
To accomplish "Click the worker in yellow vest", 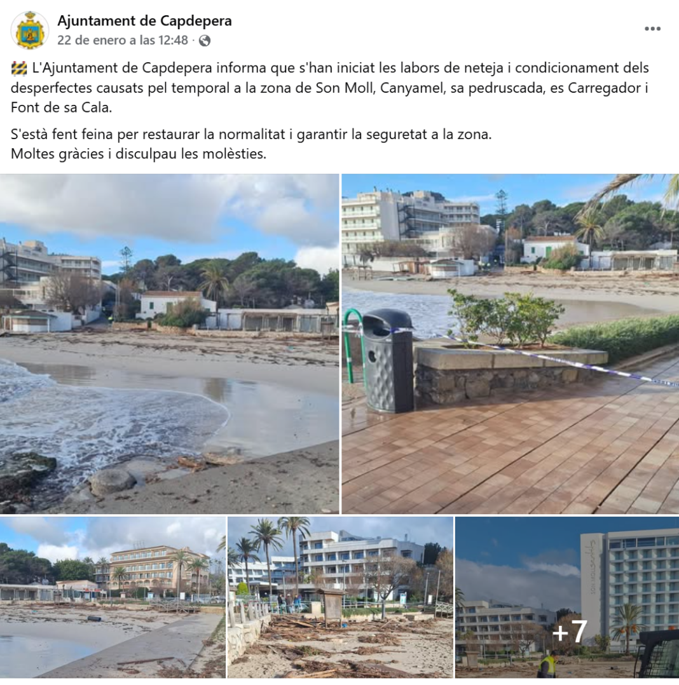I will pyautogui.click(x=547, y=665).
